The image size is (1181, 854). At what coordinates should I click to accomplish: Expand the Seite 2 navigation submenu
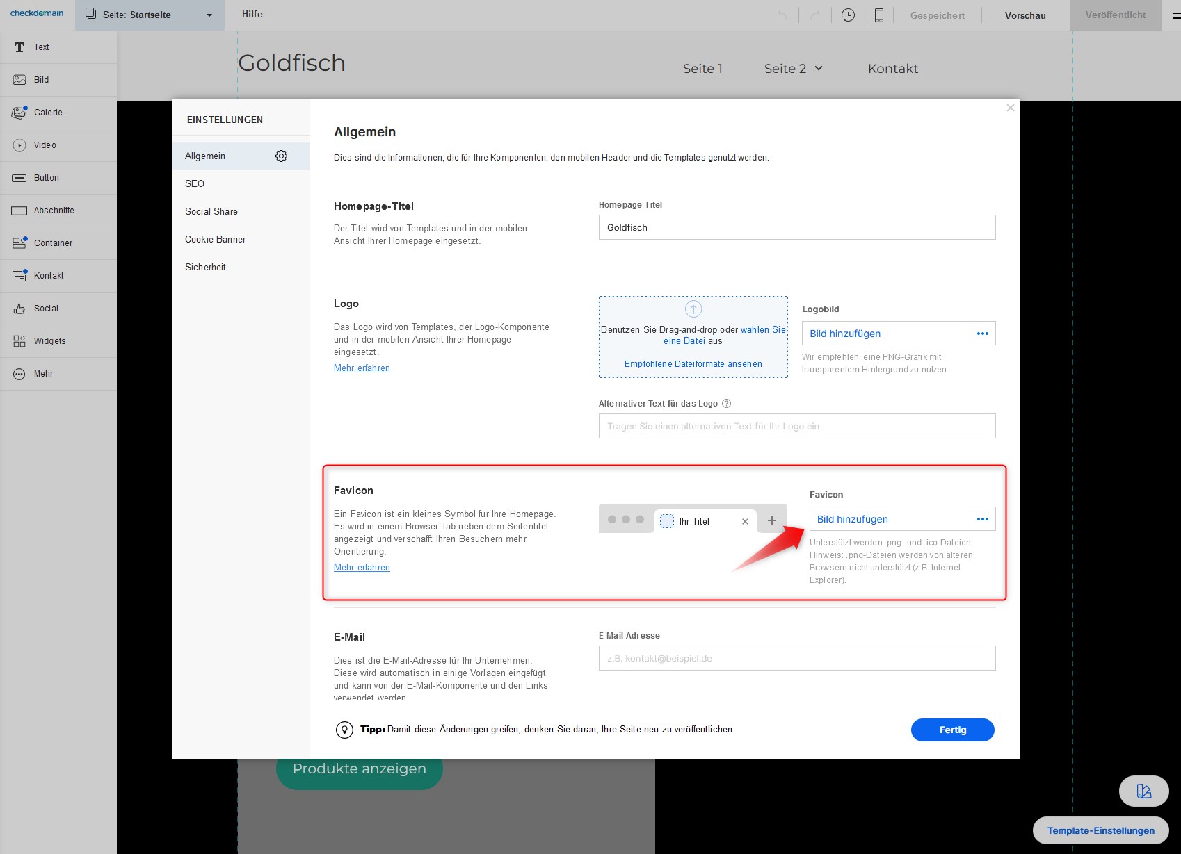(819, 68)
